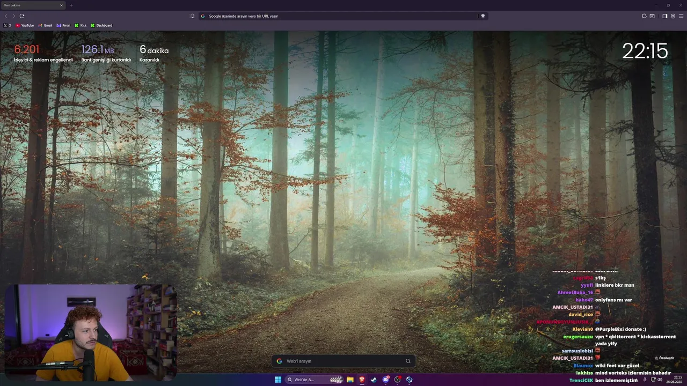
Task: Click chat message 'wiki feet var güzel'
Action: click(x=617, y=366)
